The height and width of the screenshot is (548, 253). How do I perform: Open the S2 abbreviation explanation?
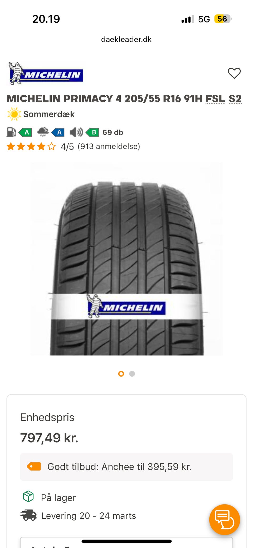(235, 99)
